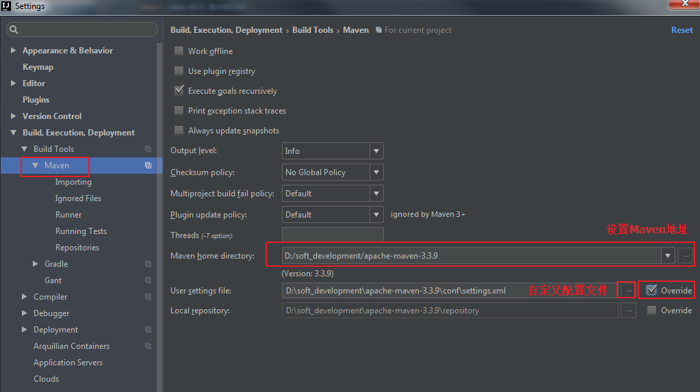Click the User settings file path field
Screen dimensions: 700x392
pos(450,291)
